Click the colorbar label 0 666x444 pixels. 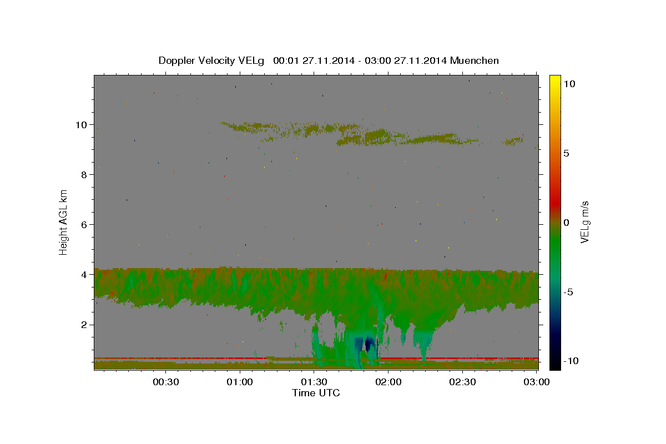(x=566, y=223)
